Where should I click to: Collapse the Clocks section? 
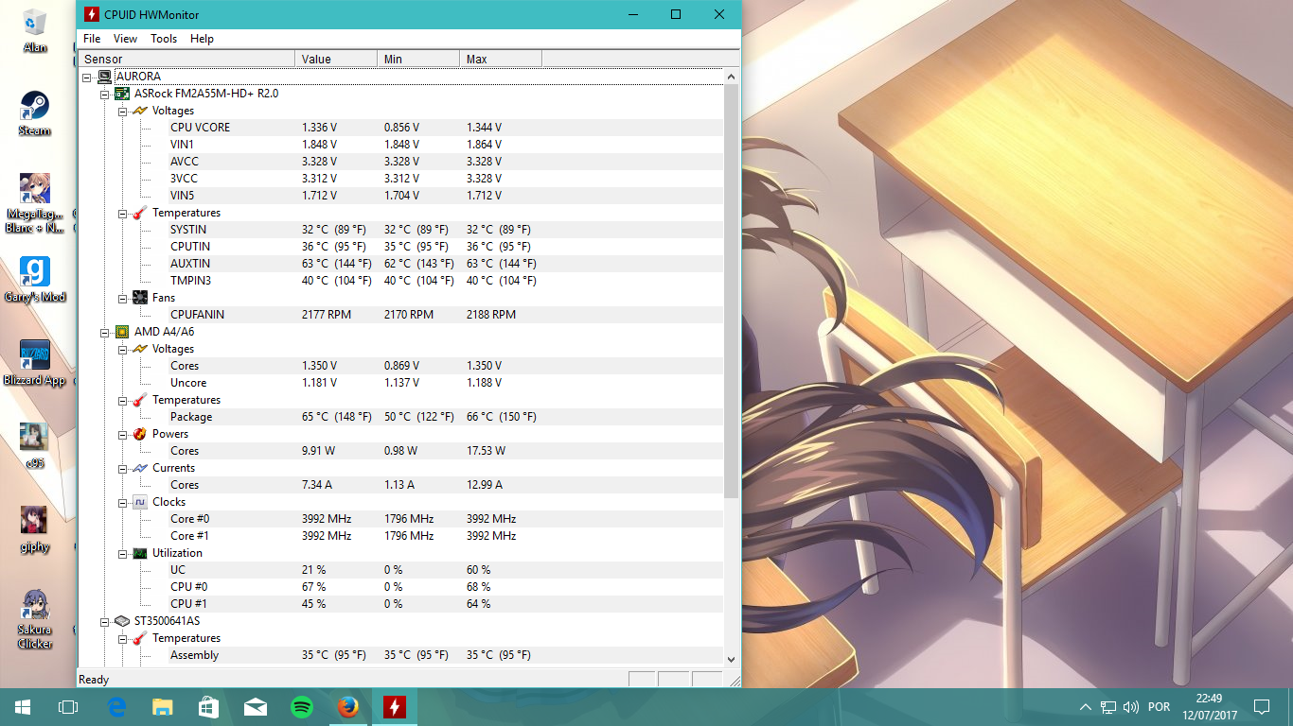tap(123, 502)
